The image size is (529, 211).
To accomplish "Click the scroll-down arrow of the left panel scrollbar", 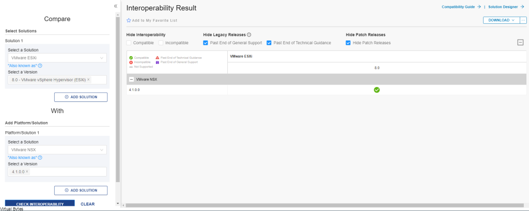I will click(x=117, y=203).
